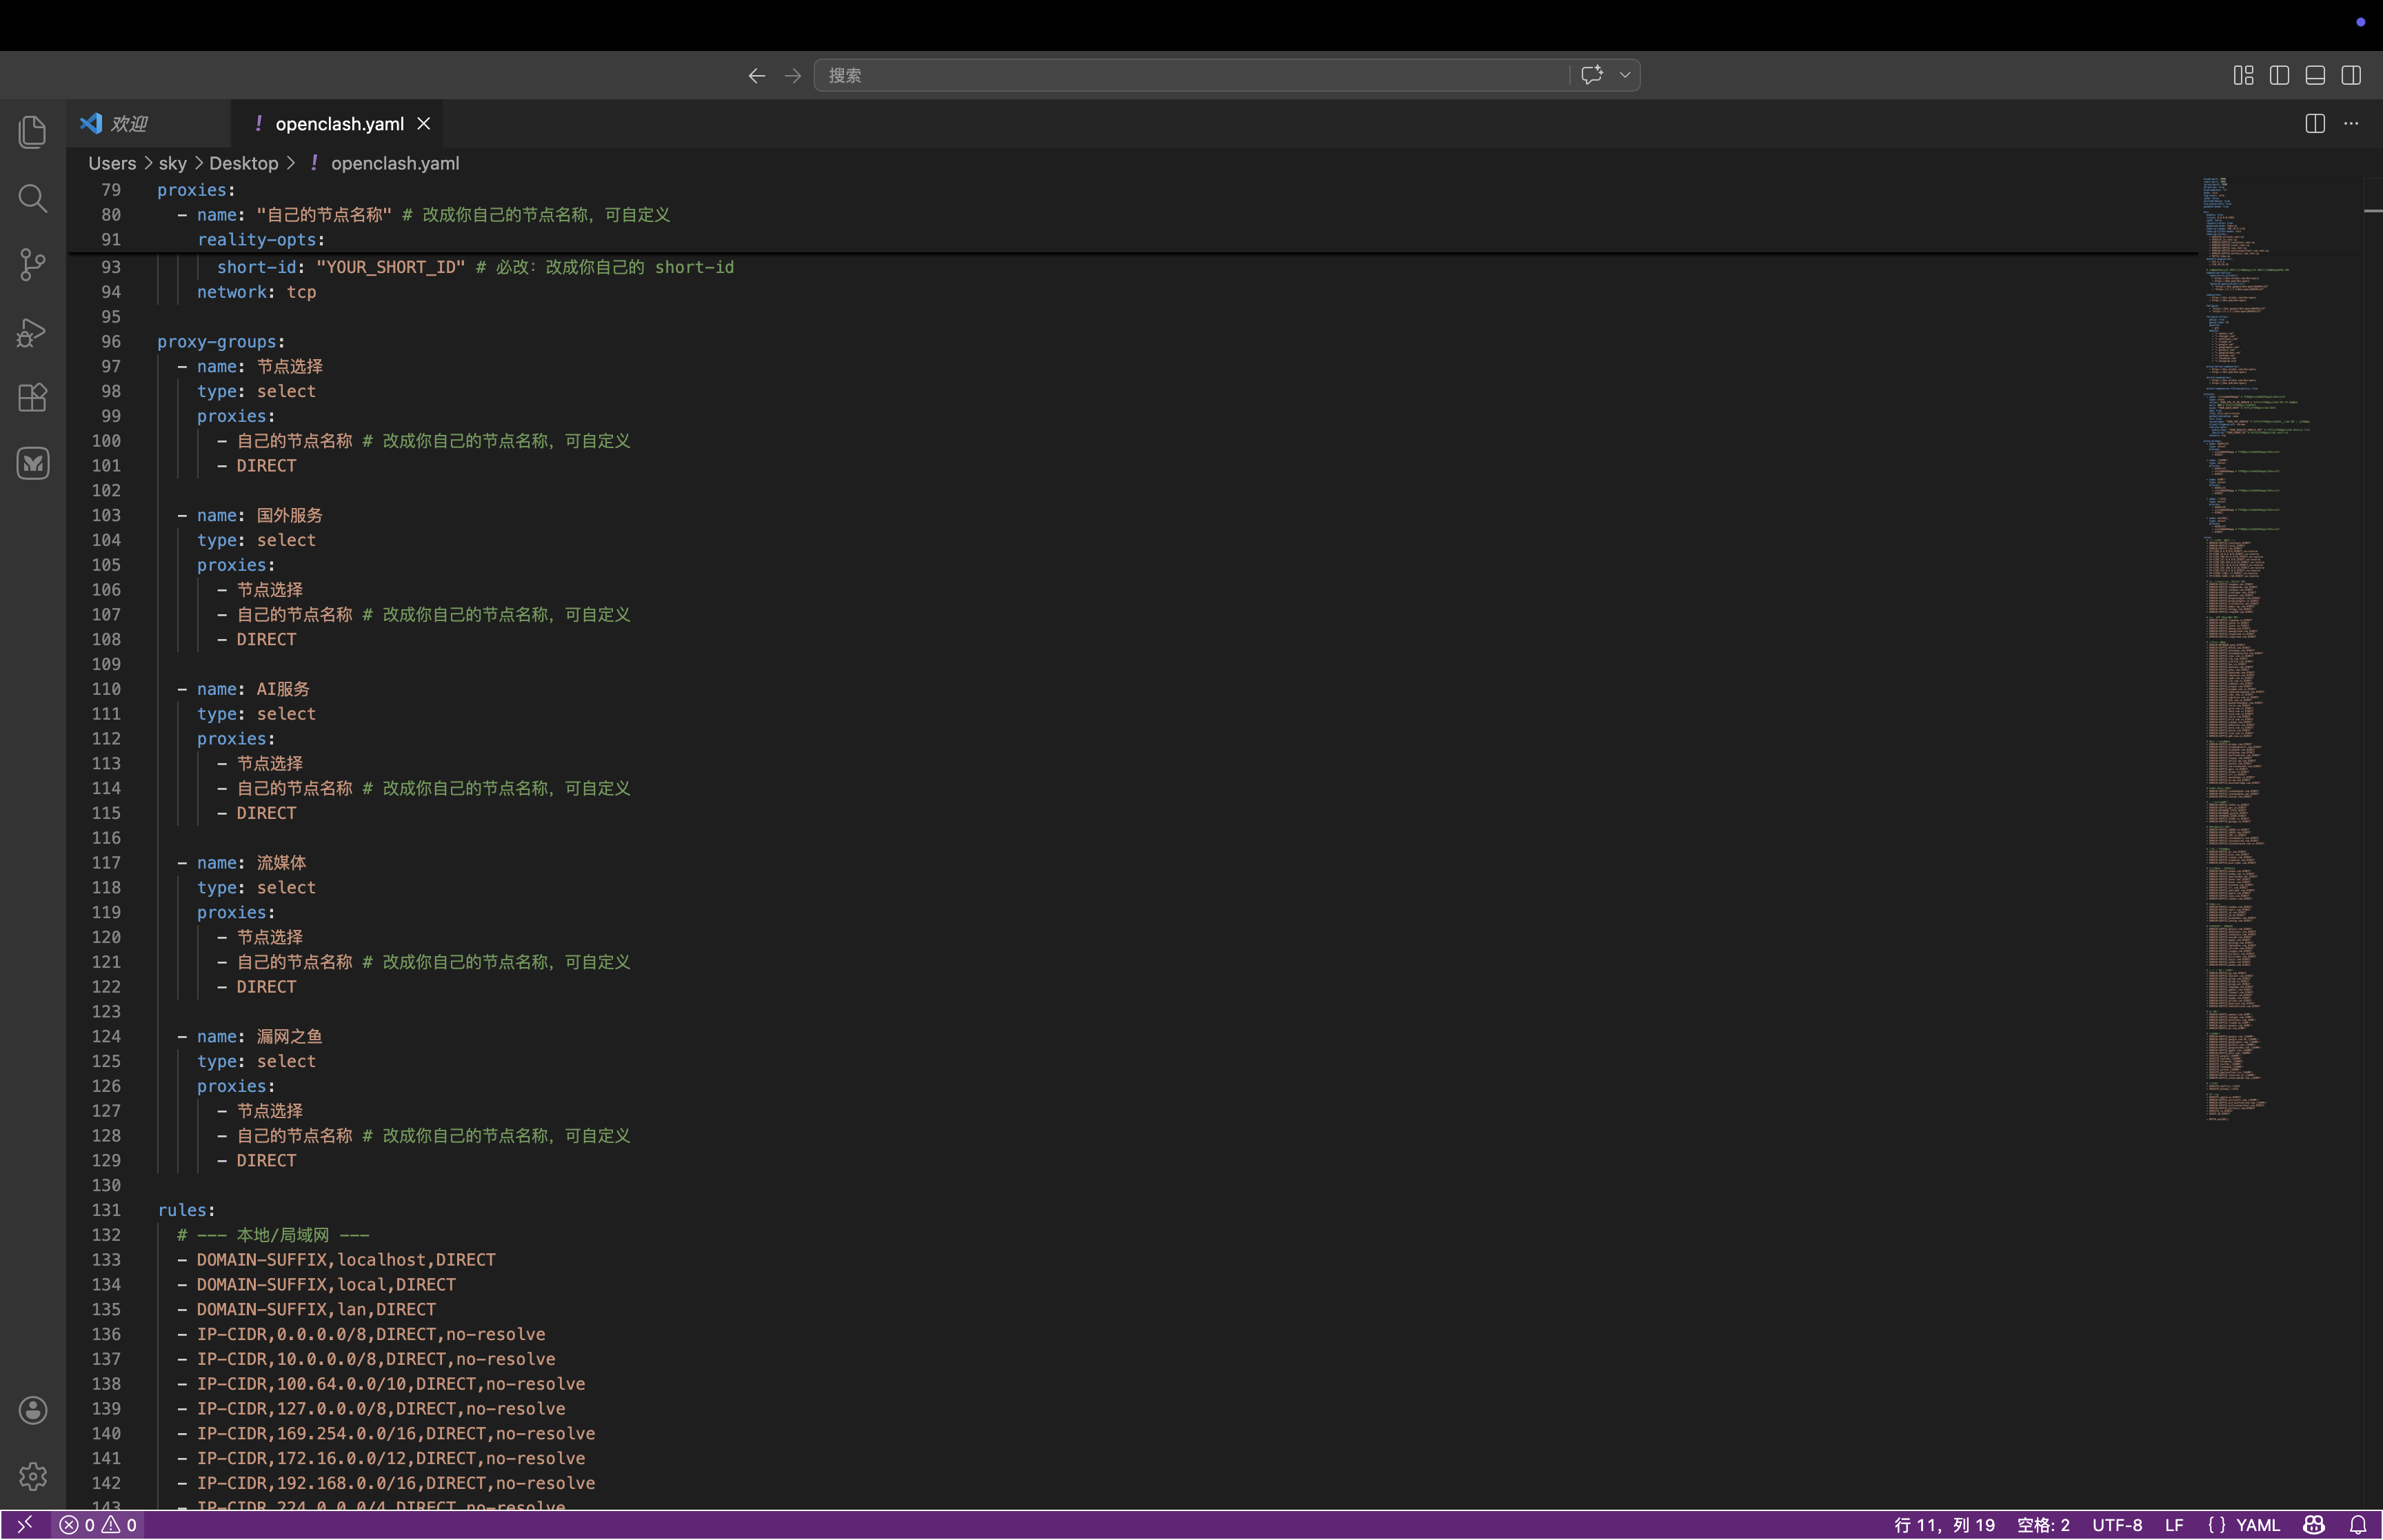
Task: Open the Explorer view in activity bar
Action: tap(32, 132)
